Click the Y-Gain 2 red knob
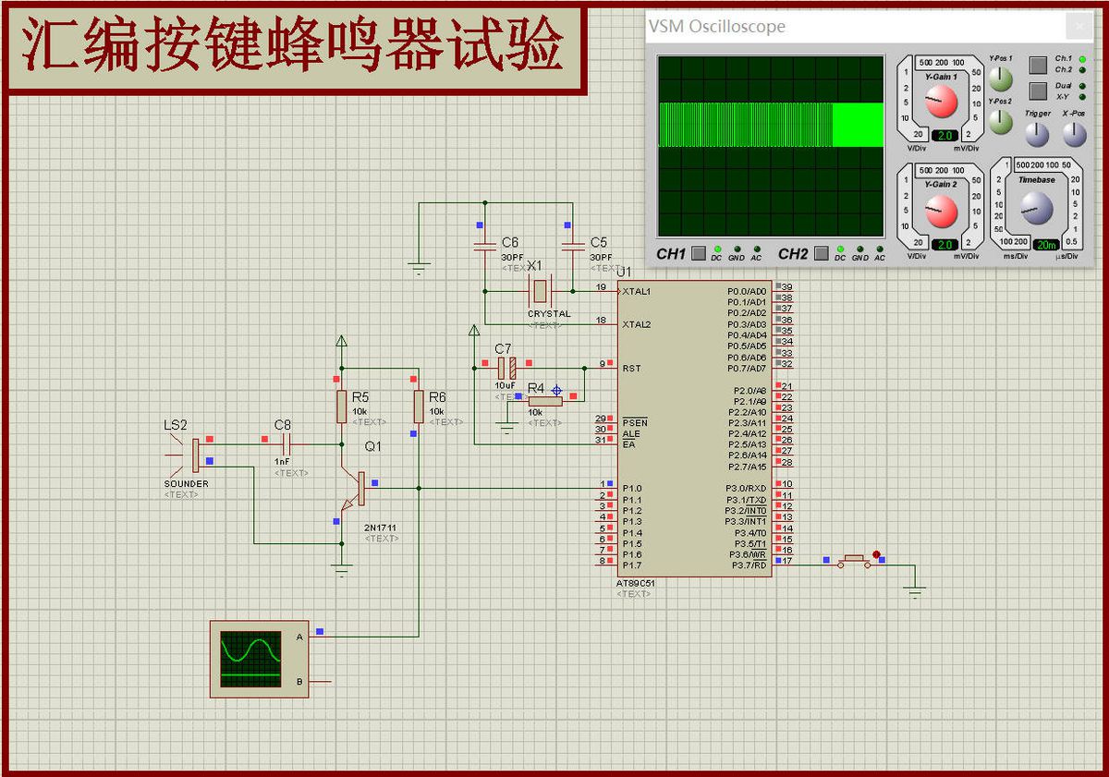Viewport: 1109px width, 777px height. pyautogui.click(x=942, y=211)
